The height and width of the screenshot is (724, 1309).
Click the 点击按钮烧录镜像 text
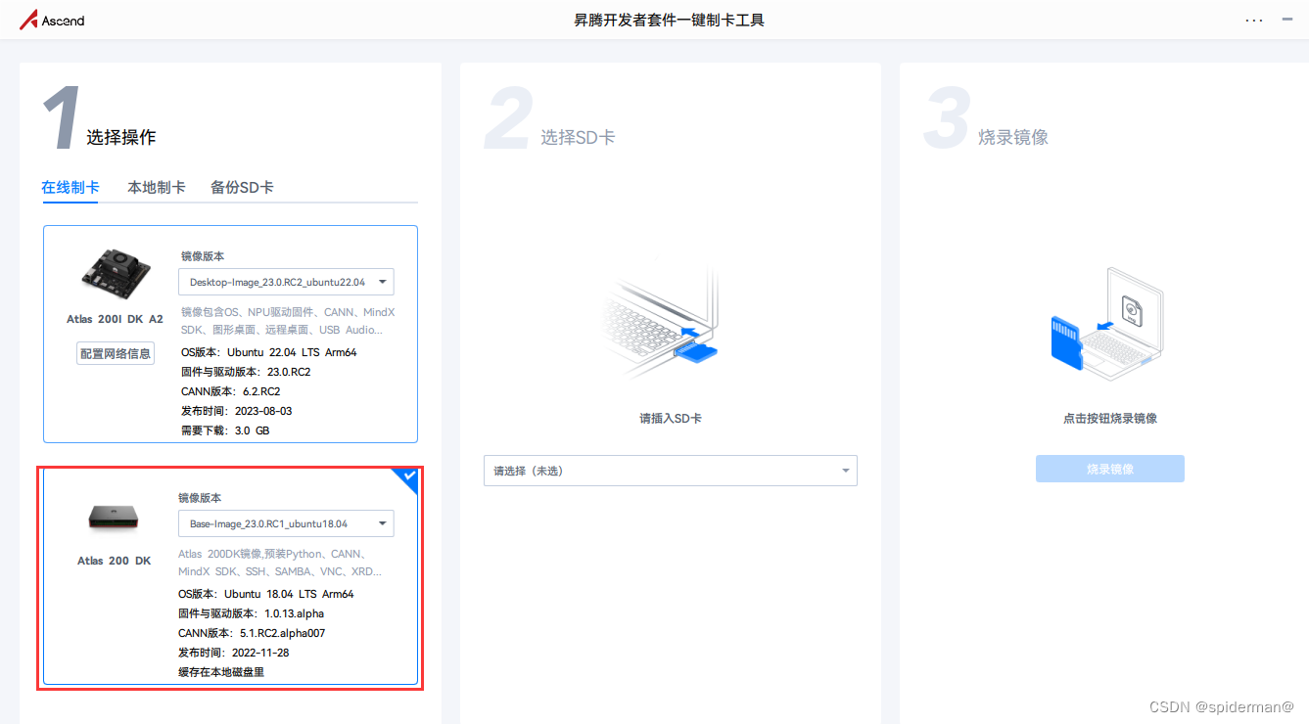click(1110, 418)
